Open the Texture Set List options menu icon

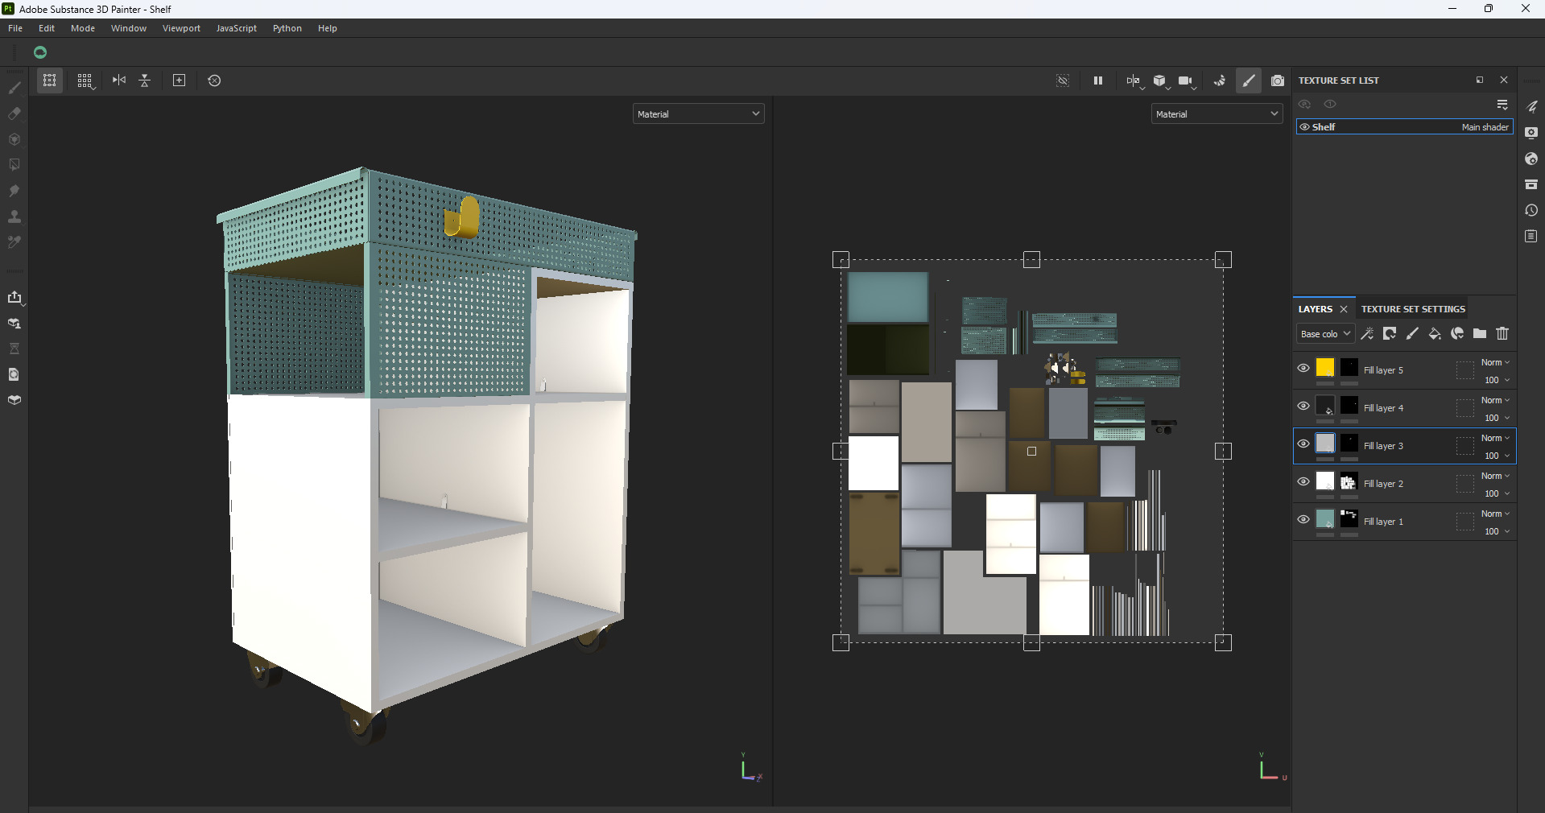click(x=1502, y=105)
